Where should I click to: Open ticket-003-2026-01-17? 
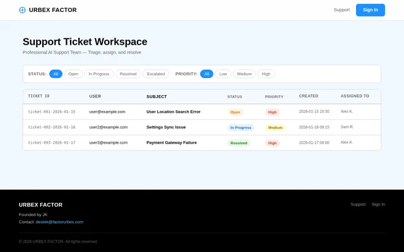[52, 143]
